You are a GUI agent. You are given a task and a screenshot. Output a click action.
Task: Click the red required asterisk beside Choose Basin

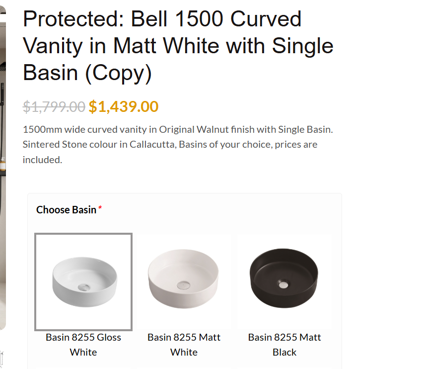[x=100, y=208]
